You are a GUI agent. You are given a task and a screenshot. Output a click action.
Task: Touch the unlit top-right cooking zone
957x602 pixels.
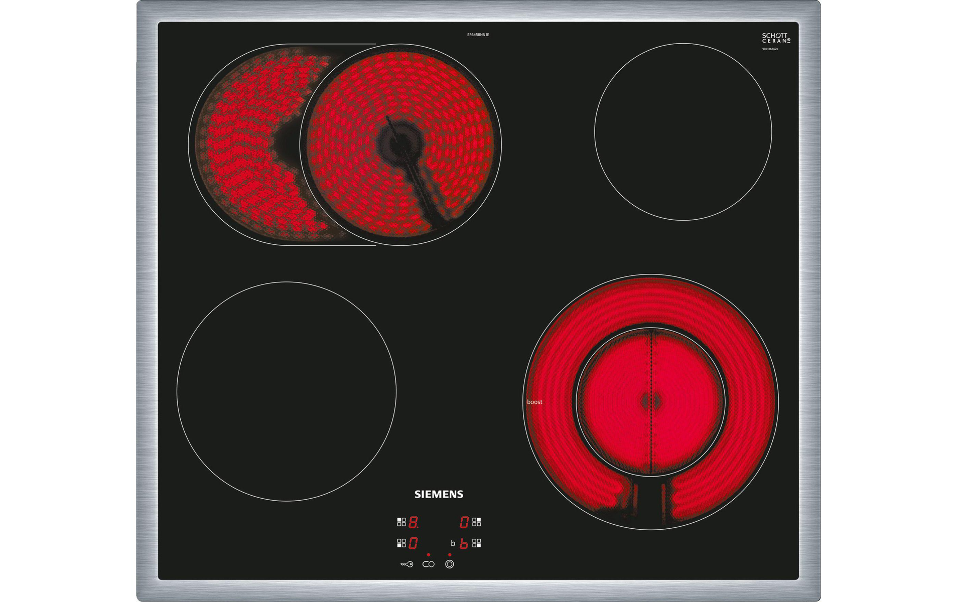pos(682,132)
